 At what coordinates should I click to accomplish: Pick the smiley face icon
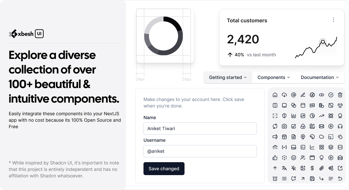(294, 158)
